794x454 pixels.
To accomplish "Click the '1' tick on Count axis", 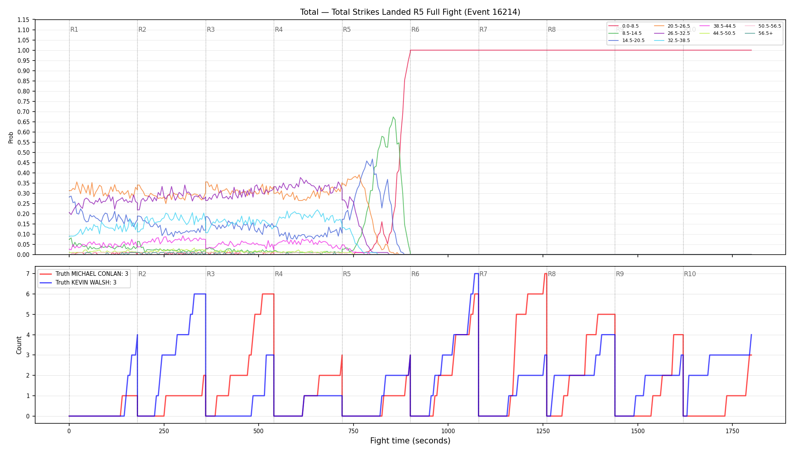I will pyautogui.click(x=28, y=396).
